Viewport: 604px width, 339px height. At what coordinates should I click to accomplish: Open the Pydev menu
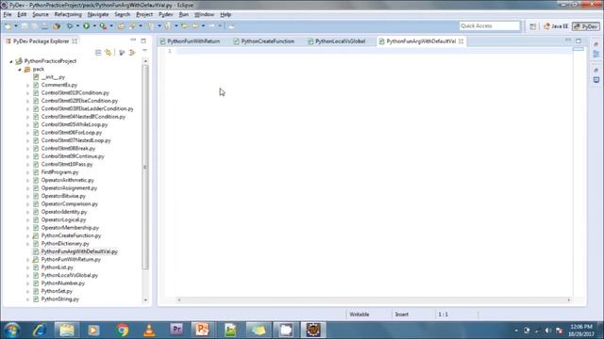166,15
